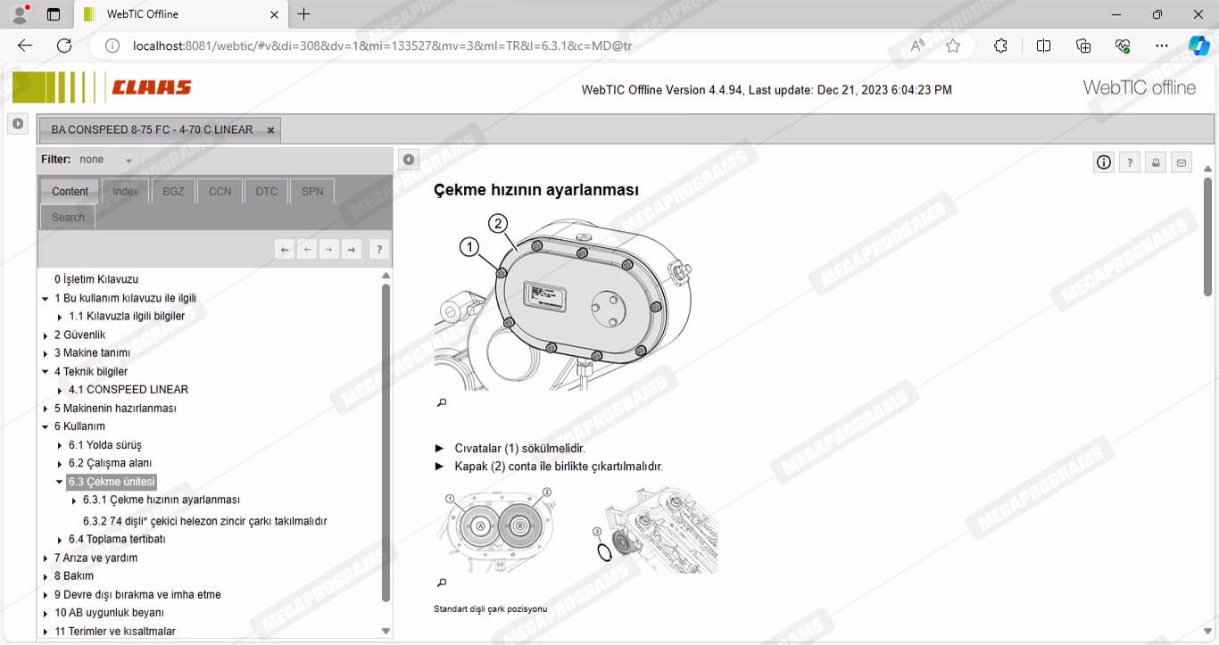This screenshot has height=645, width=1219.
Task: Open the Edge profile icon
Action: [19, 14]
